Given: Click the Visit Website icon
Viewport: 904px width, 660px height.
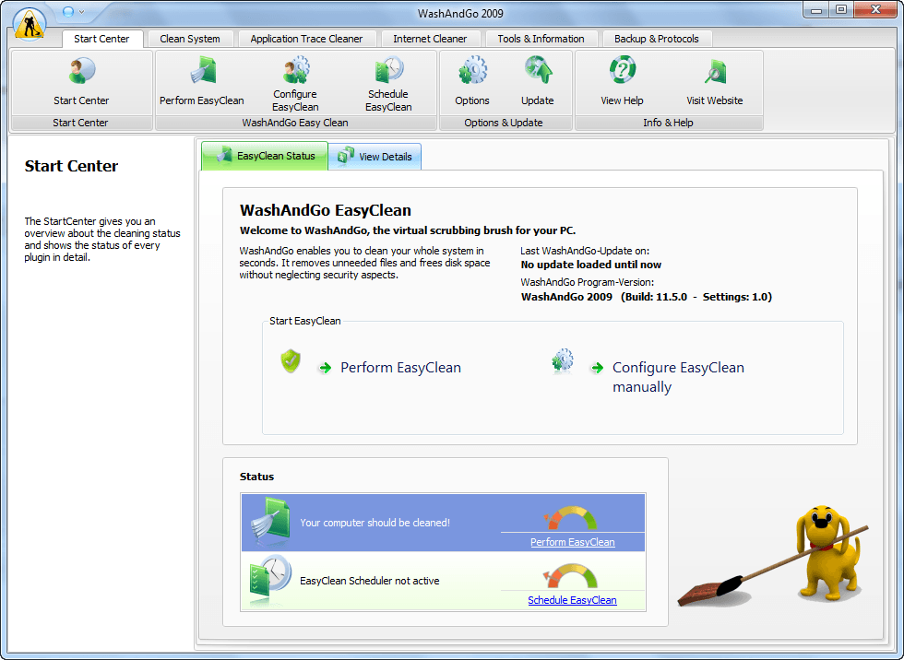Looking at the screenshot, I should coord(715,72).
